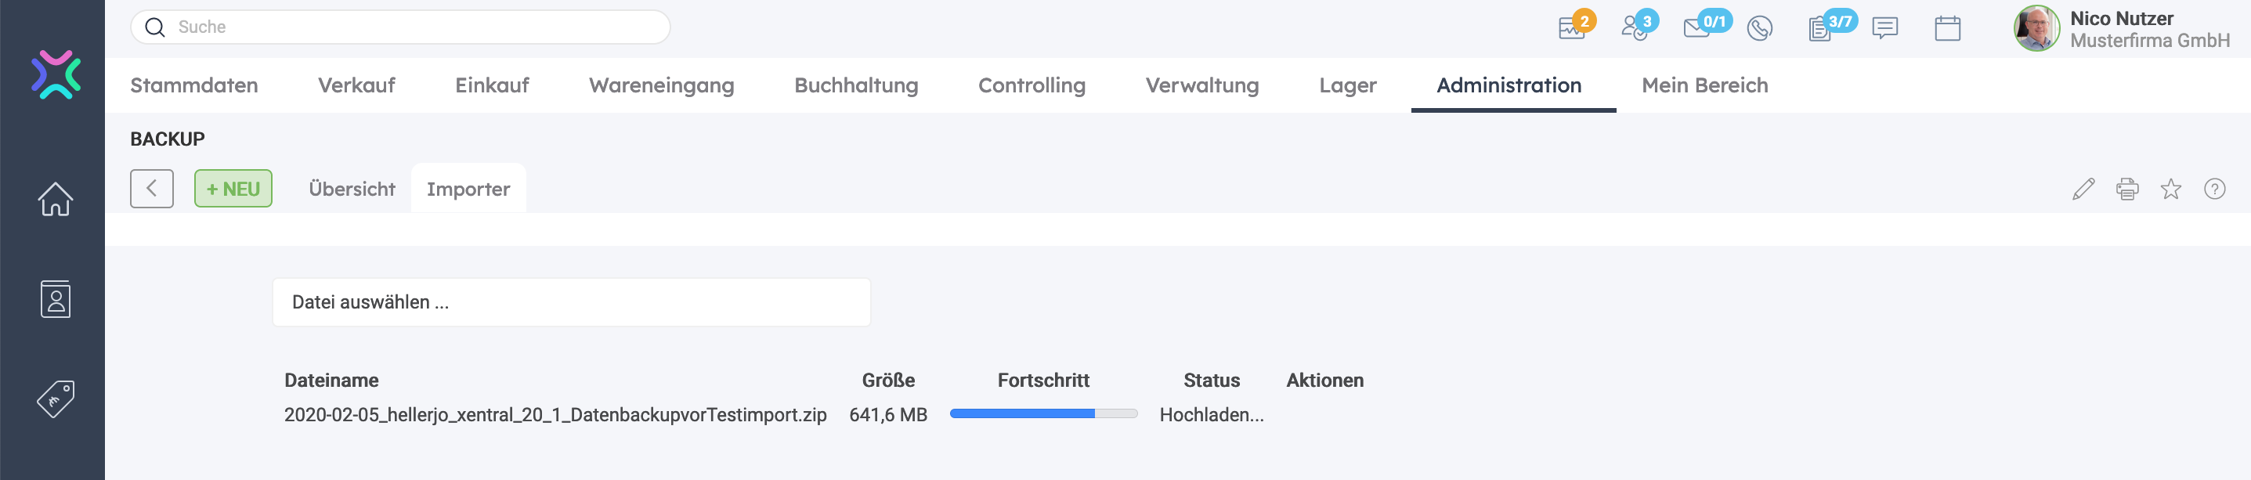Screen dimensions: 2251x480
Task: Open the contacts address book icon
Action: (55, 300)
